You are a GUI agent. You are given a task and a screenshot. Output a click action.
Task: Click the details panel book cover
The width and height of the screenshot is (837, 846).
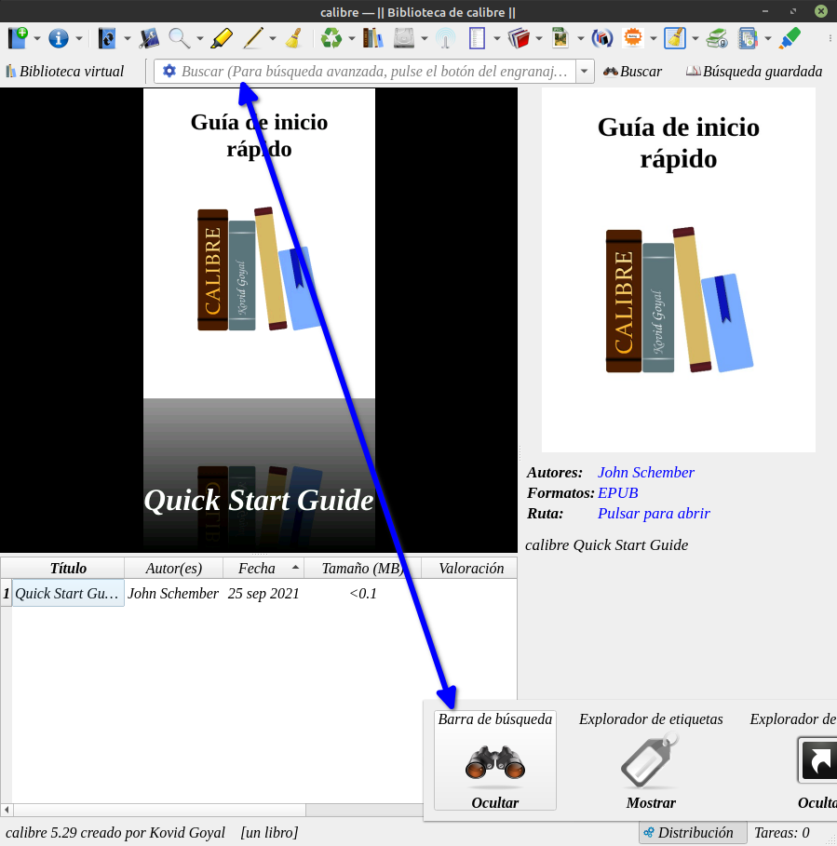click(679, 270)
